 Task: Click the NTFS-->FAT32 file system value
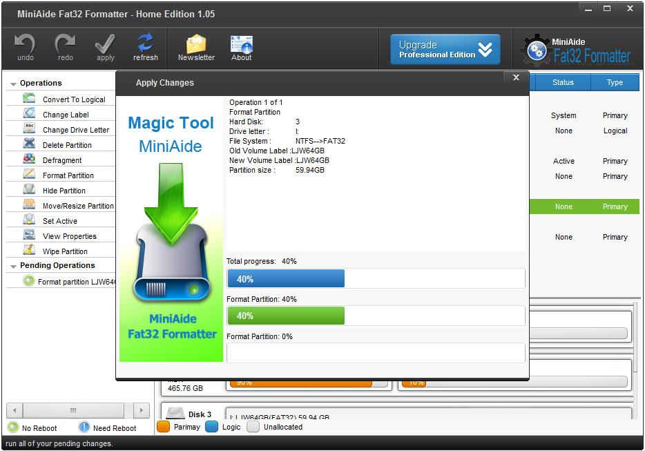click(320, 141)
